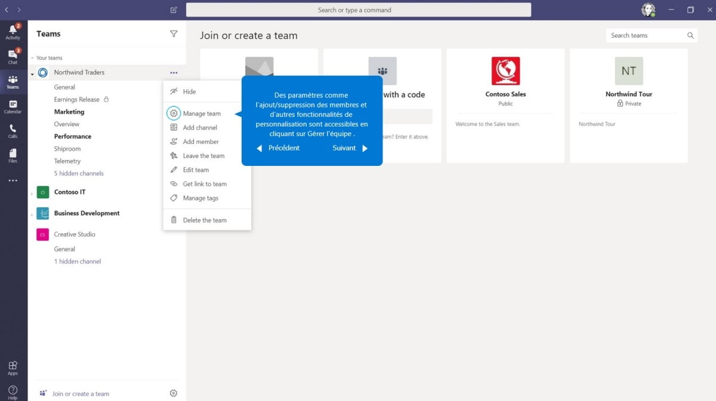Collapse the Your teams section
The width and height of the screenshot is (716, 401).
[32, 58]
